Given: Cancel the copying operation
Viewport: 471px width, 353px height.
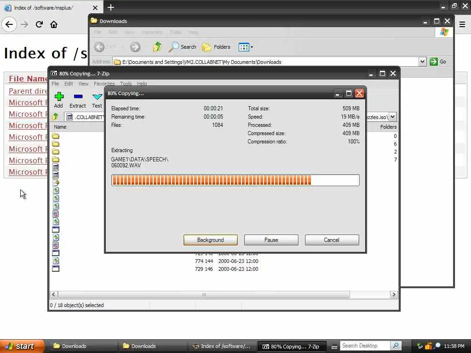Looking at the screenshot, I should [332, 240].
